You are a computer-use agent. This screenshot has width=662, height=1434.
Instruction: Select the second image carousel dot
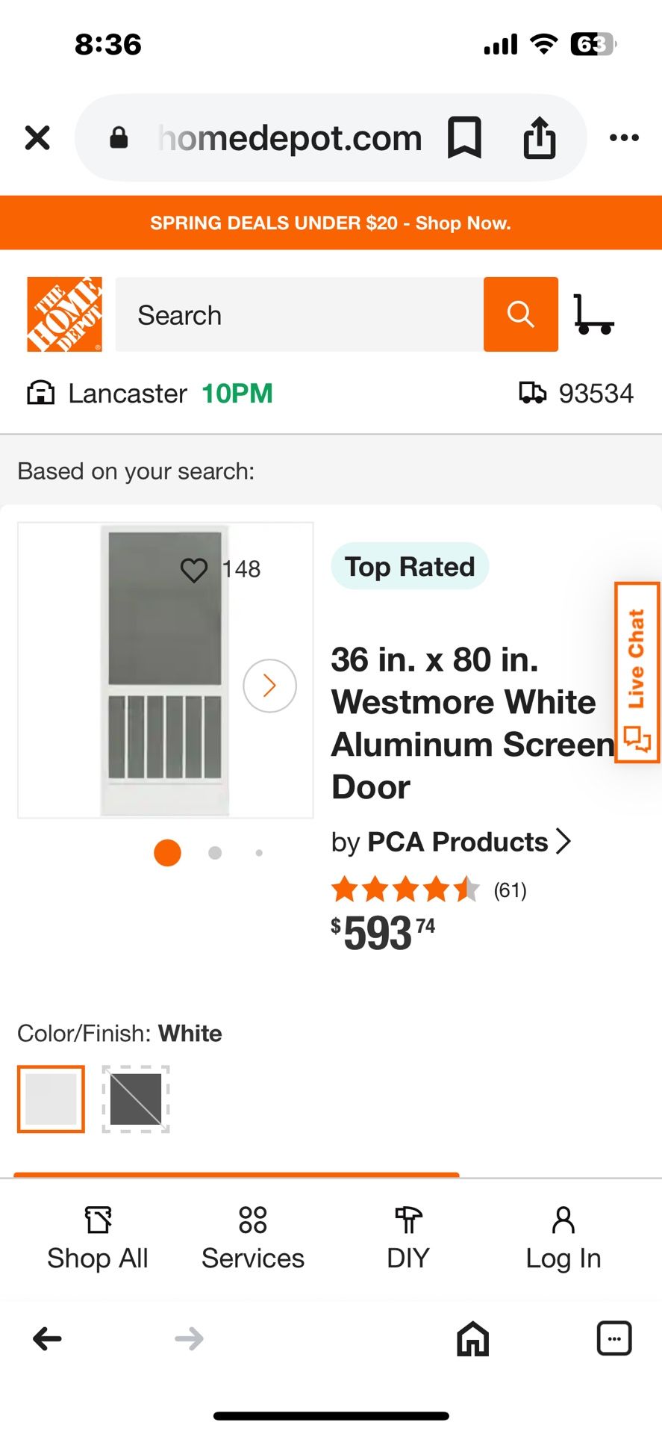215,853
